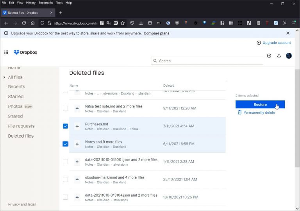Open the account avatar menu
Screen dimensions: 300x211
(x=289, y=56)
